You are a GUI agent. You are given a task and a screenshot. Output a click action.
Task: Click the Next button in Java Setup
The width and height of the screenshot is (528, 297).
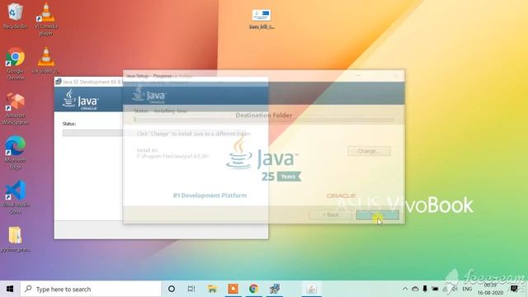pyautogui.click(x=378, y=214)
